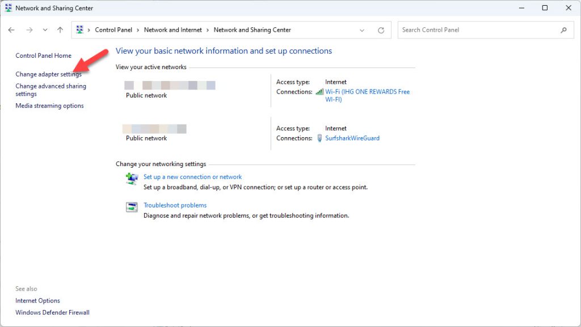Viewport: 581px width, 327px height.
Task: Navigate up one level with the up arrow
Action: (60, 29)
